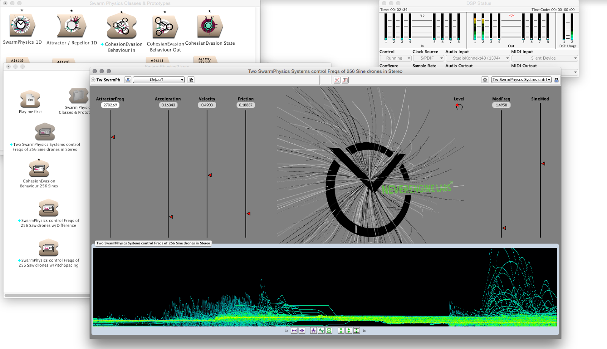The height and width of the screenshot is (349, 607).
Task: Toggle the green Lissajous display mode button
Action: (329, 331)
